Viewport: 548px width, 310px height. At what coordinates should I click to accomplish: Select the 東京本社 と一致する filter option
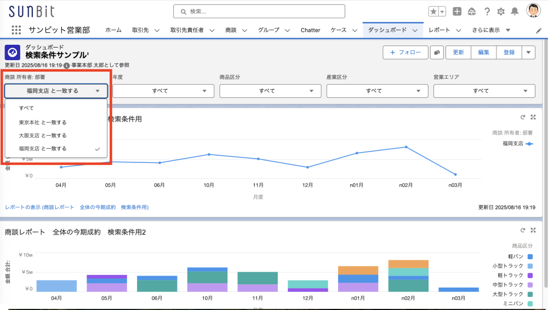click(42, 122)
